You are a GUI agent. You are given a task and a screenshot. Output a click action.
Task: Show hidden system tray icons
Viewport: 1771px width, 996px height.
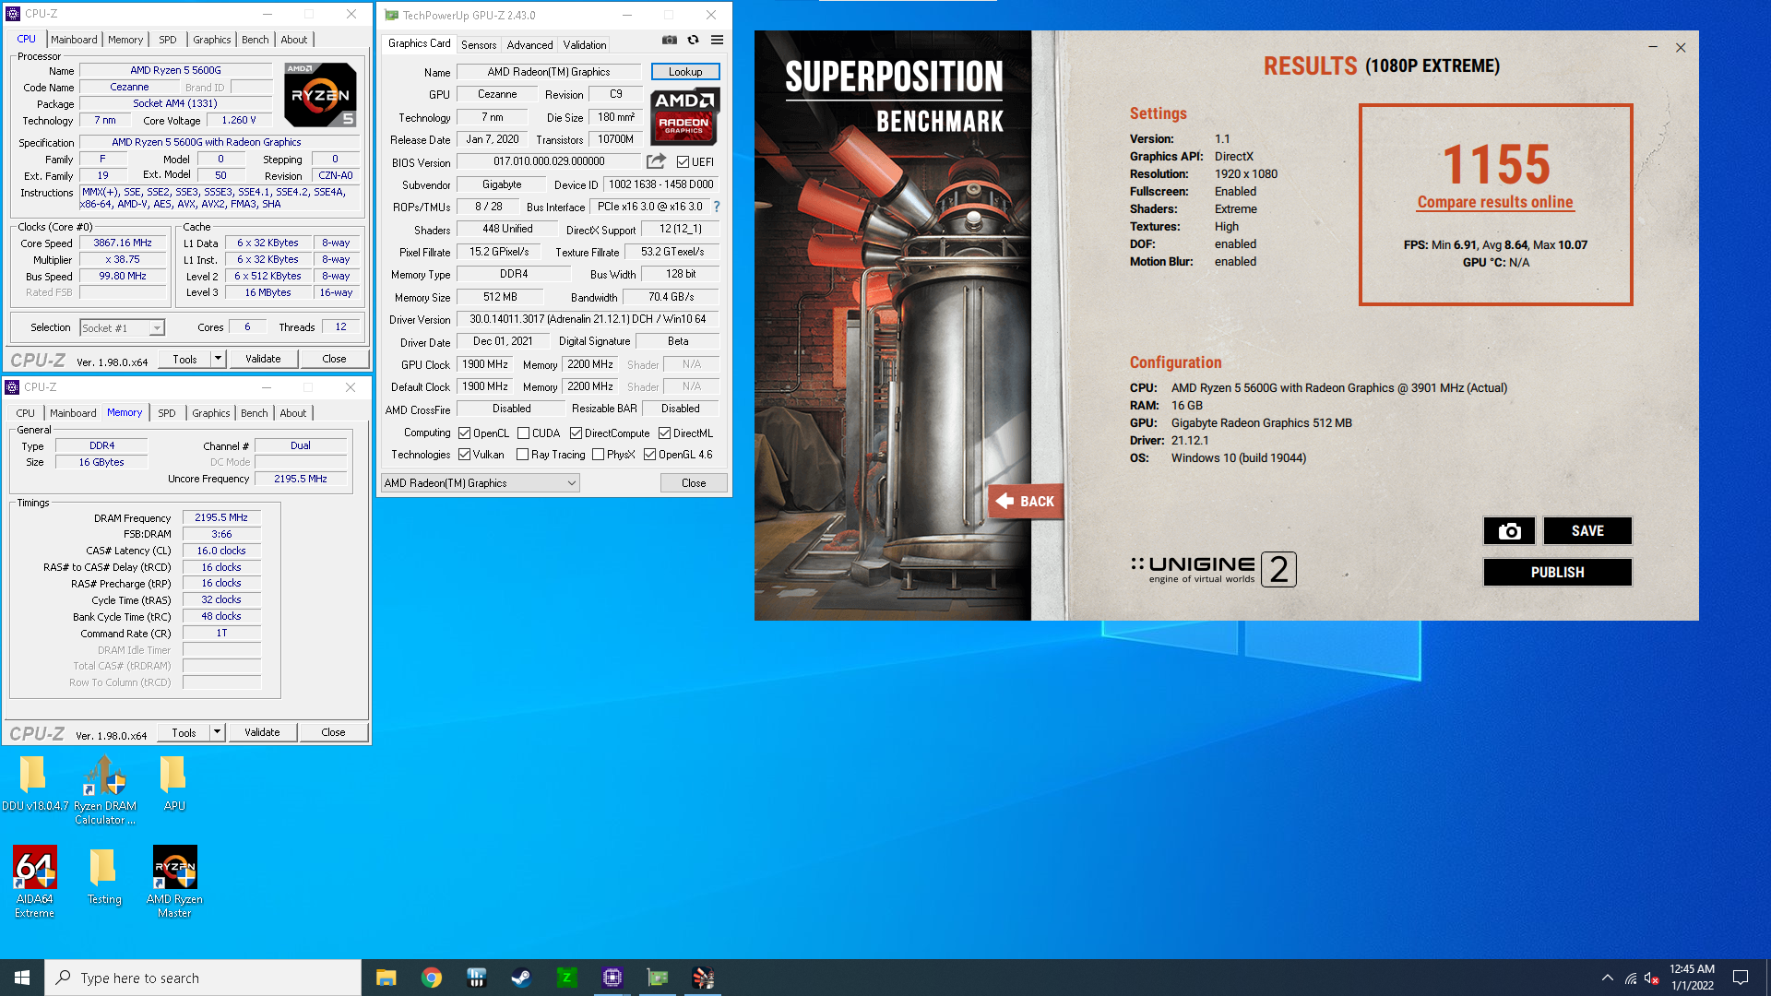pos(1608,978)
